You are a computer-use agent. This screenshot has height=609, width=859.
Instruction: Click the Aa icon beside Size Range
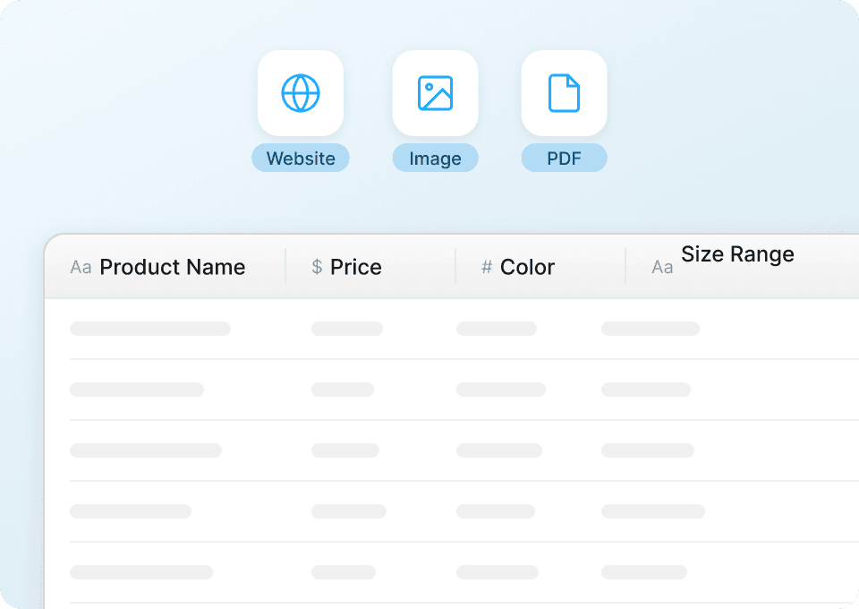[662, 268]
